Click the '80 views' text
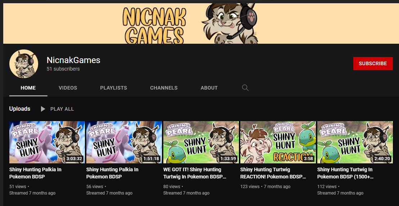The height and width of the screenshot is (206, 399). pyautogui.click(x=172, y=187)
